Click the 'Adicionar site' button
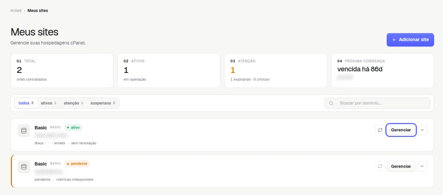Image resolution: width=443 pixels, height=195 pixels. (410, 40)
